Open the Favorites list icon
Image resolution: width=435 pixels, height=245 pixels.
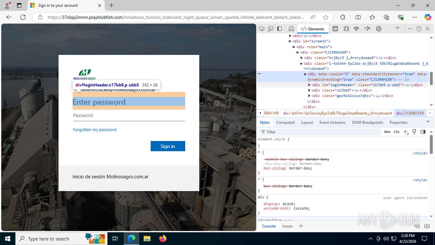[x=372, y=17]
